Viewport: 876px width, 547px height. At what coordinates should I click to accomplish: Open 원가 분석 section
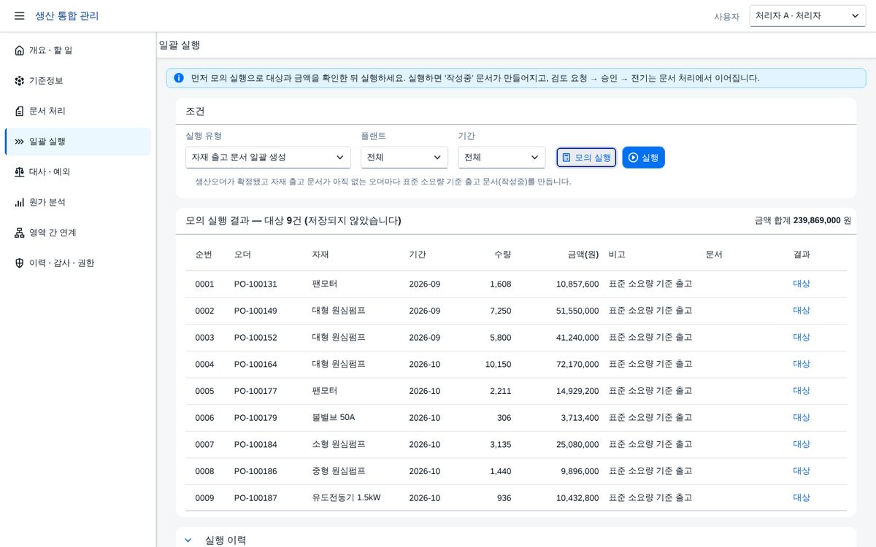pyautogui.click(x=78, y=202)
